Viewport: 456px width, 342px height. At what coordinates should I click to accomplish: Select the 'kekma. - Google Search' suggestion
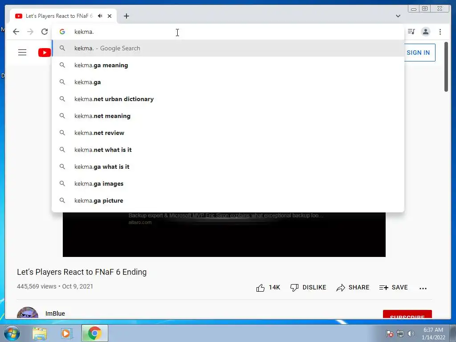point(228,48)
